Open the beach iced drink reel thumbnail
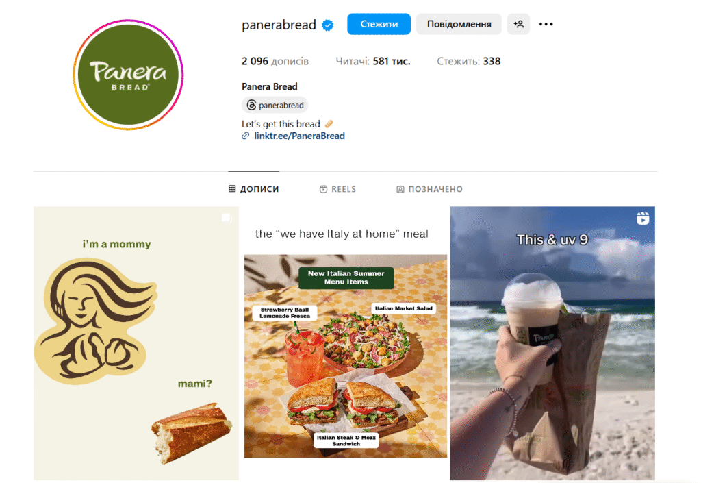The height and width of the screenshot is (483, 701). click(x=552, y=343)
